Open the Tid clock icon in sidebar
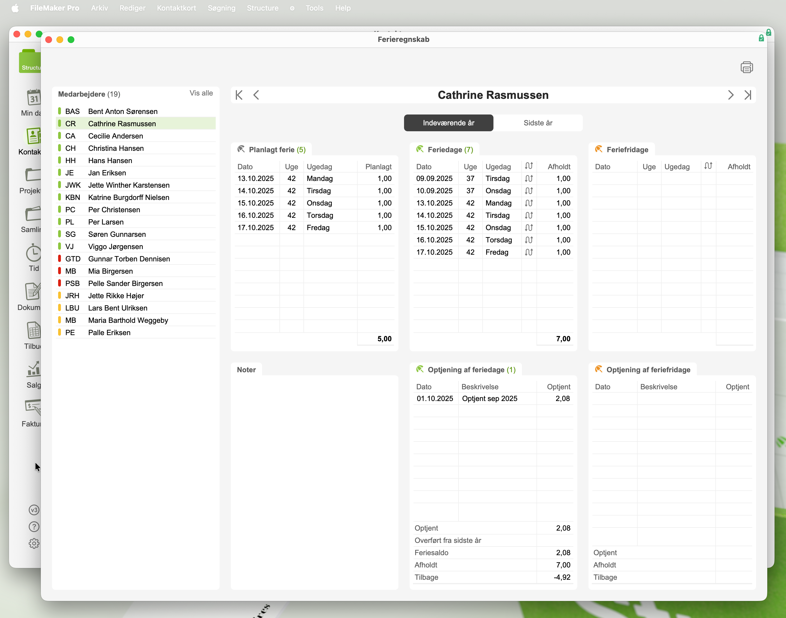786x618 pixels. click(34, 253)
